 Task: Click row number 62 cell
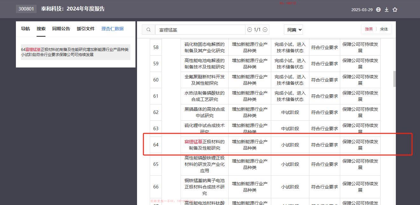click(x=156, y=112)
